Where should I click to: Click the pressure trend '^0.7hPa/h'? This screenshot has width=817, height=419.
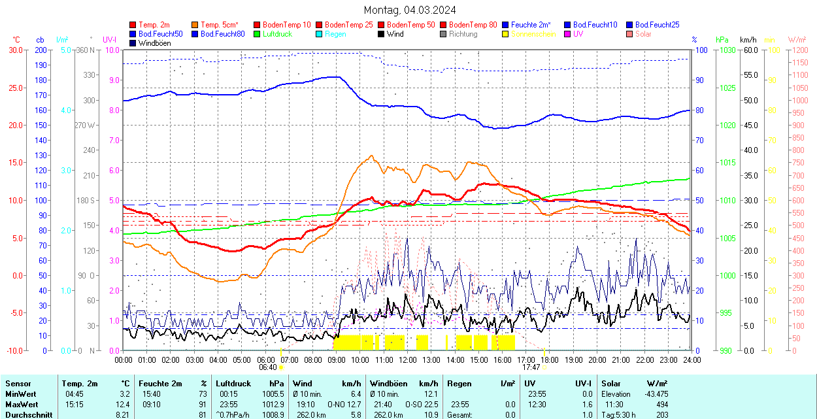point(233,415)
